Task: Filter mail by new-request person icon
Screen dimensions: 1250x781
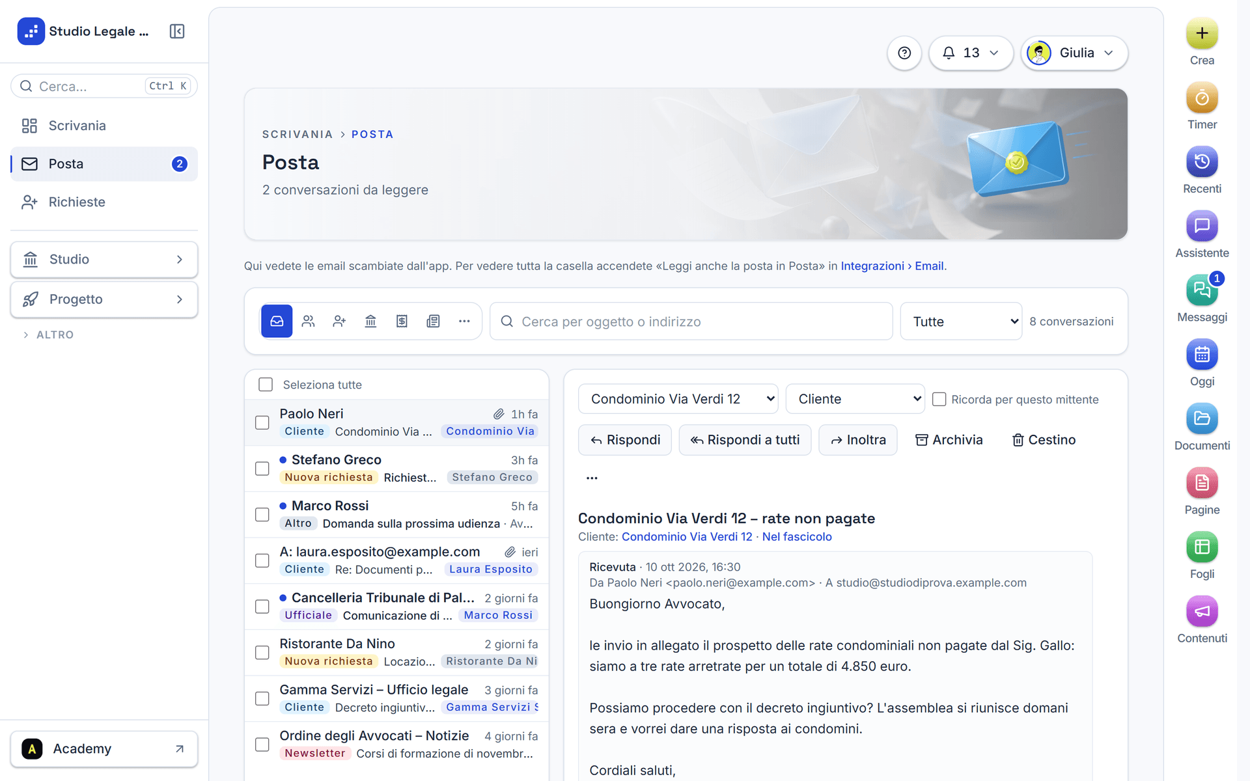Action: coord(339,321)
